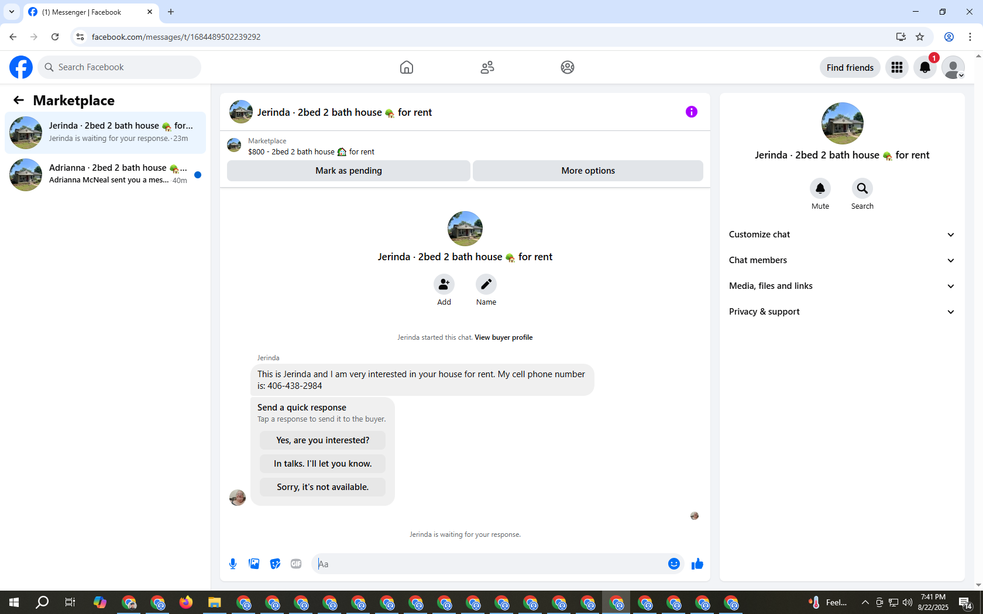Open the Friends icon in top navigation
This screenshot has width=983, height=614.
pyautogui.click(x=487, y=67)
